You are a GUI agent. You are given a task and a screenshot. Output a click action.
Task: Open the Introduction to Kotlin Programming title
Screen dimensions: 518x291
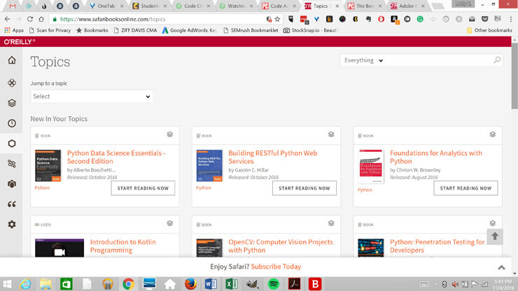(123, 246)
